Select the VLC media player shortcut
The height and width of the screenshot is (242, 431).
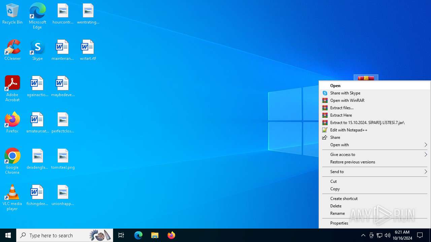[x=12, y=197]
